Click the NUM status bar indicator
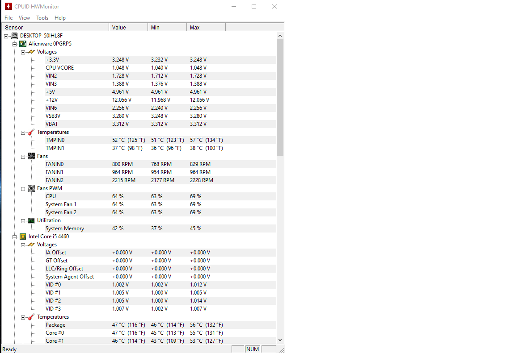 tap(253, 349)
